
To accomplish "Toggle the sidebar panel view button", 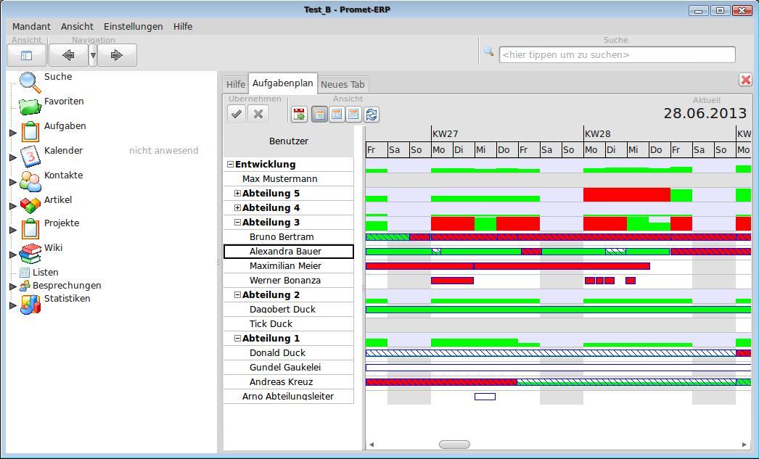I will 27,55.
